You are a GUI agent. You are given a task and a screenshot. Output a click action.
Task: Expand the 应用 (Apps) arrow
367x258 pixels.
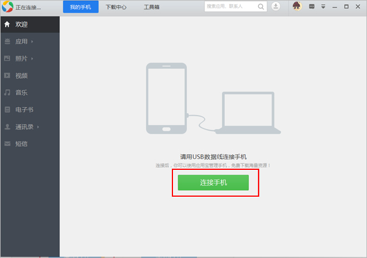coord(32,41)
